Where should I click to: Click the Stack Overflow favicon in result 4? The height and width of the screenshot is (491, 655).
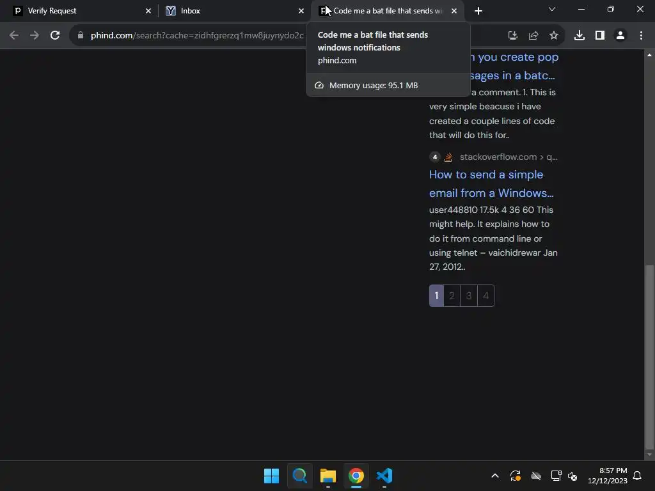(x=448, y=157)
